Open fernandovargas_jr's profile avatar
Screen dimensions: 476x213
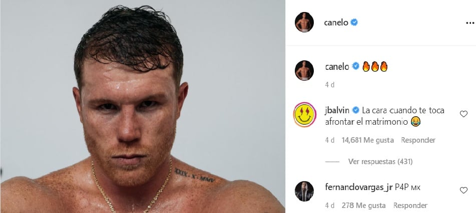point(304,191)
